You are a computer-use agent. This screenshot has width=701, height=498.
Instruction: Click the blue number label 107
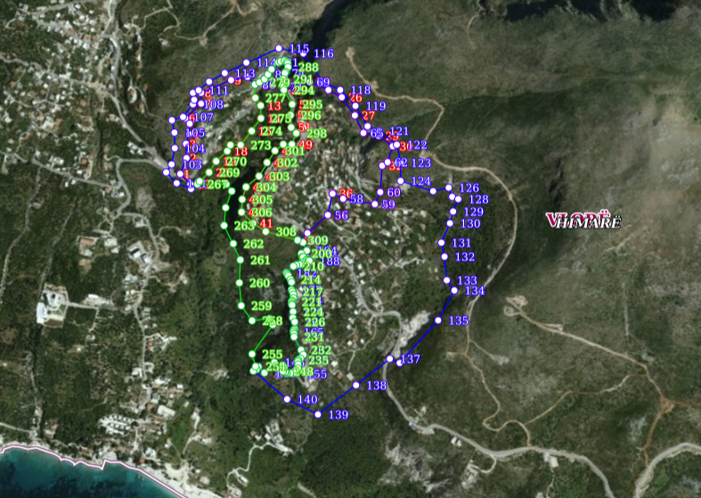(204, 118)
